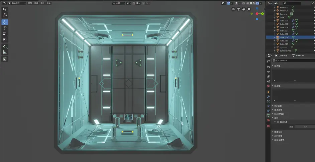Click the wrench modifier icon on Cube.000 row

[x=293, y=21]
